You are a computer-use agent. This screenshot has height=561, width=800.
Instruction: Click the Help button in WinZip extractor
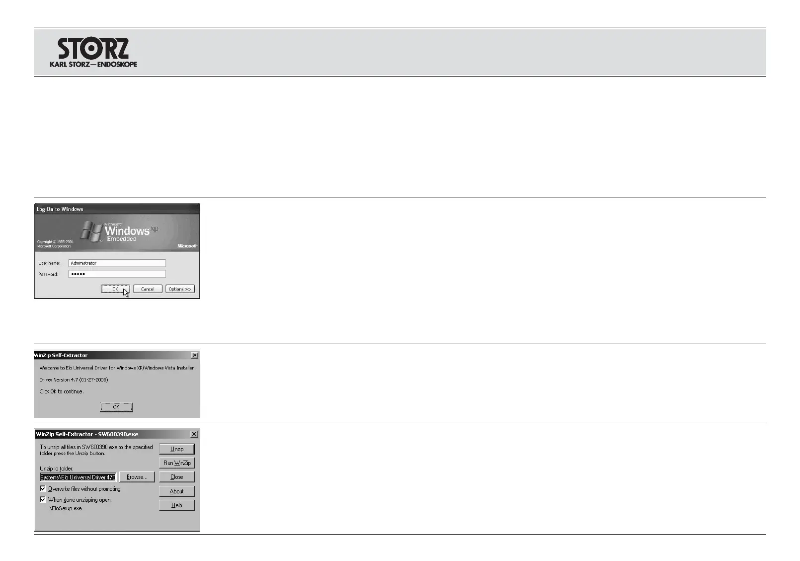[x=177, y=505]
